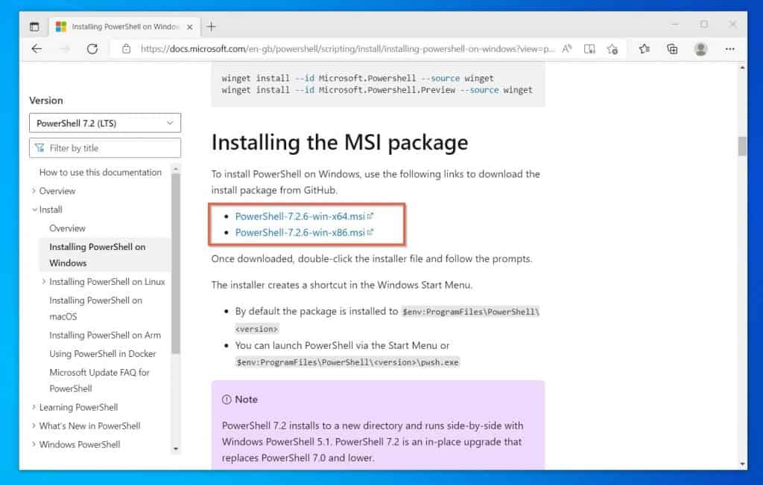This screenshot has width=763, height=485.
Task: Open Overview under Install
Action: (x=67, y=228)
